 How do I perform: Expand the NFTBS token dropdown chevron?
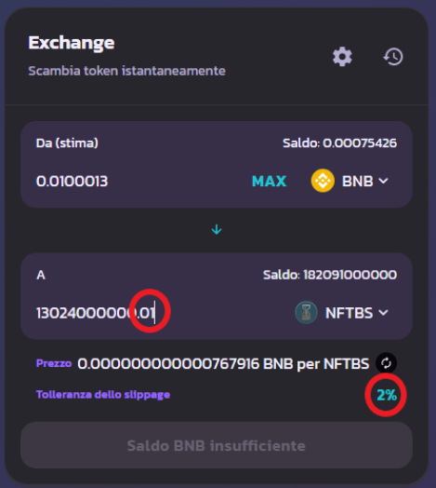(384, 313)
